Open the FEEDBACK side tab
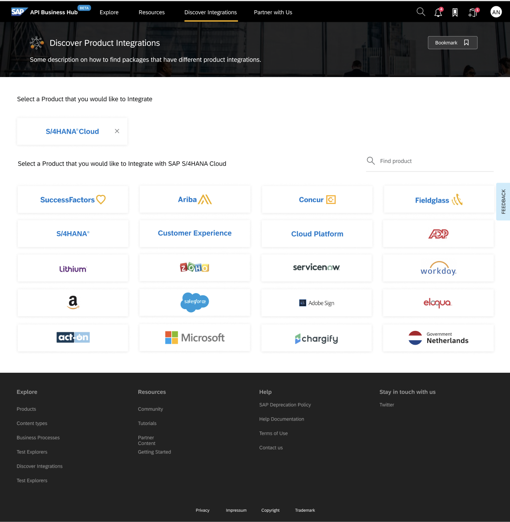 pyautogui.click(x=503, y=201)
